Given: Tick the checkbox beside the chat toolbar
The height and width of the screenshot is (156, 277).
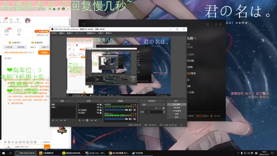Looking at the screenshot, I should 42,142.
